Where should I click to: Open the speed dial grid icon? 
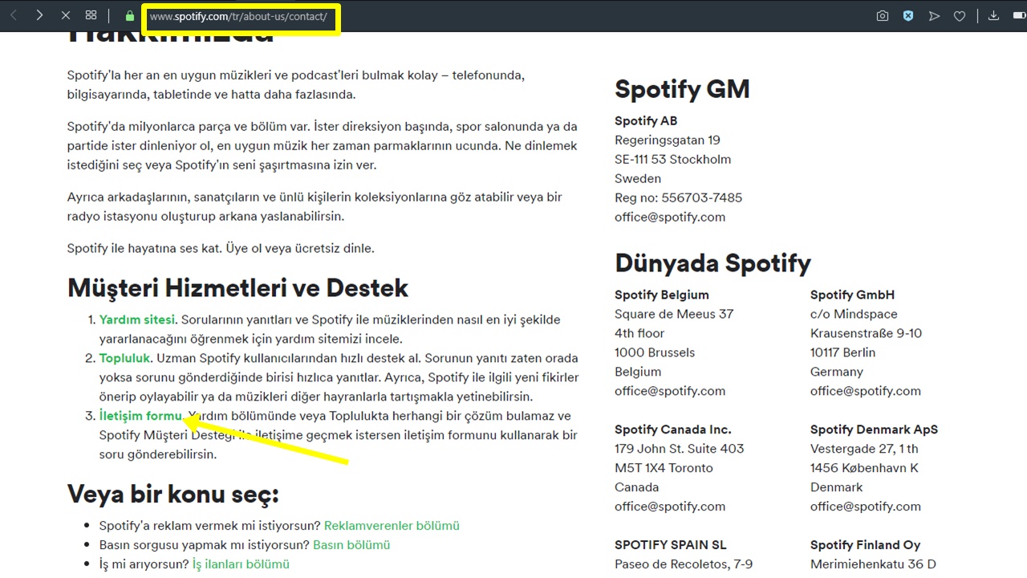91,14
